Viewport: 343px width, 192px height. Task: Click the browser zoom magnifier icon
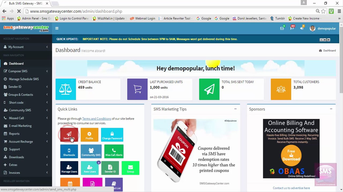click(x=318, y=11)
